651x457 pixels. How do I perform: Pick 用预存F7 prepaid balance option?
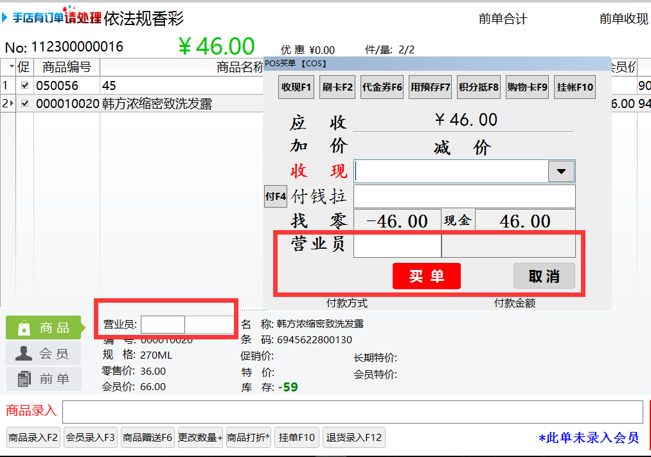tap(430, 87)
